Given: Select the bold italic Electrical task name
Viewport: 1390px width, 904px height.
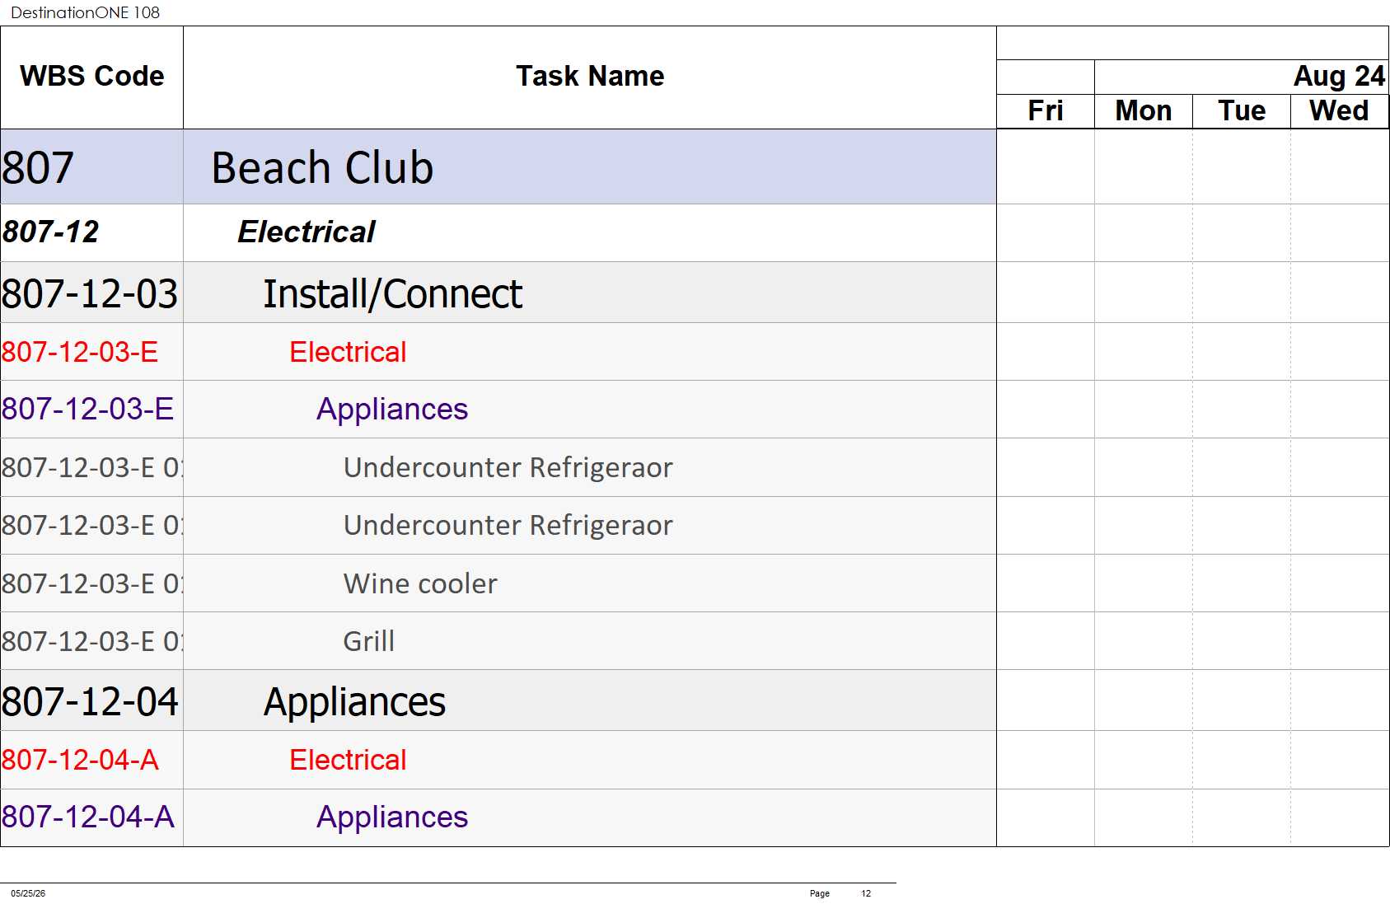Looking at the screenshot, I should (307, 232).
